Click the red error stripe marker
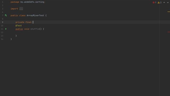Image resolution: width=170 pixels, height=96 pixels. click(169, 32)
